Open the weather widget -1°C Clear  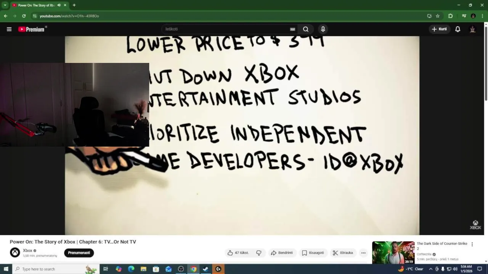[x=411, y=269]
